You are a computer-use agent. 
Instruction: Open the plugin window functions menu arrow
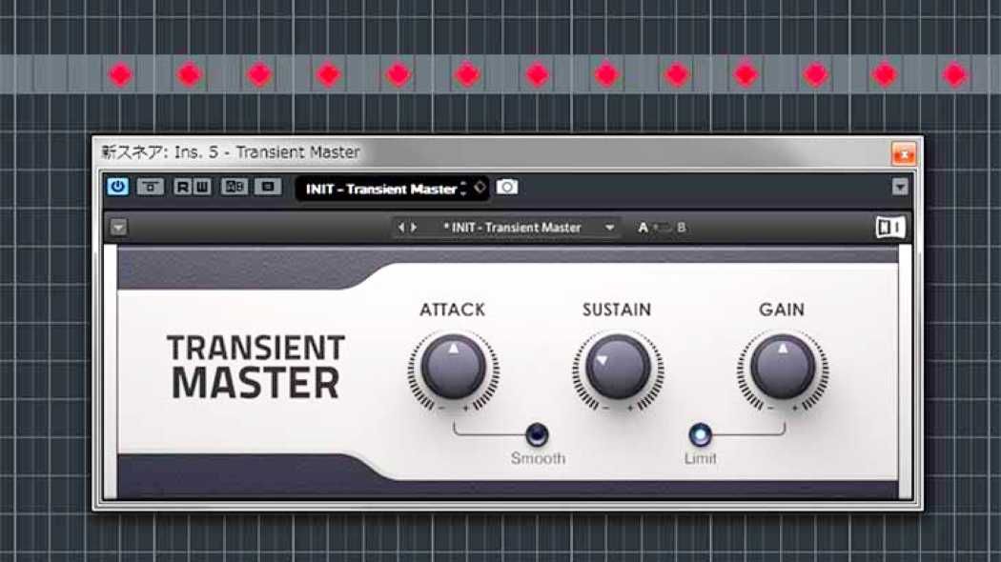click(900, 187)
